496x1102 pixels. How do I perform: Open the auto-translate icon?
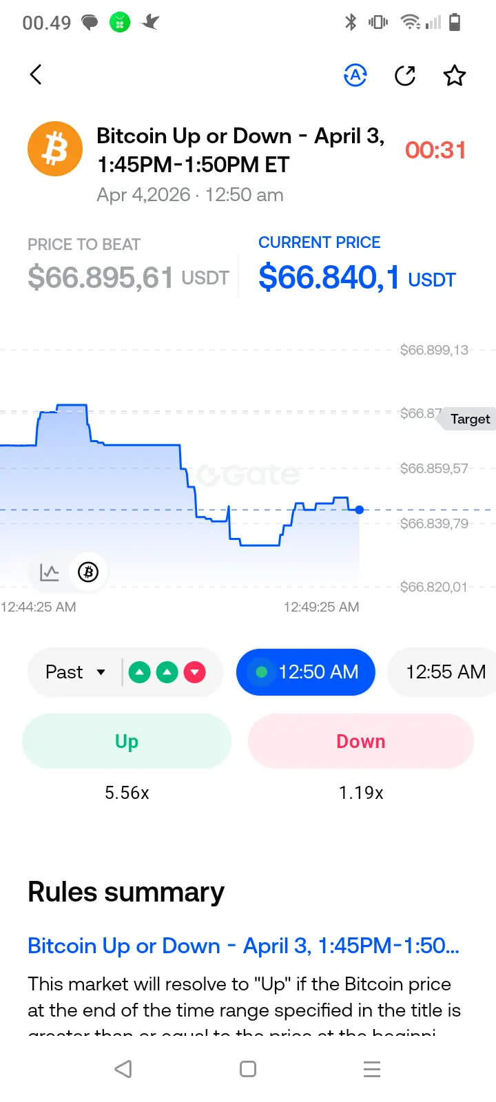point(355,75)
